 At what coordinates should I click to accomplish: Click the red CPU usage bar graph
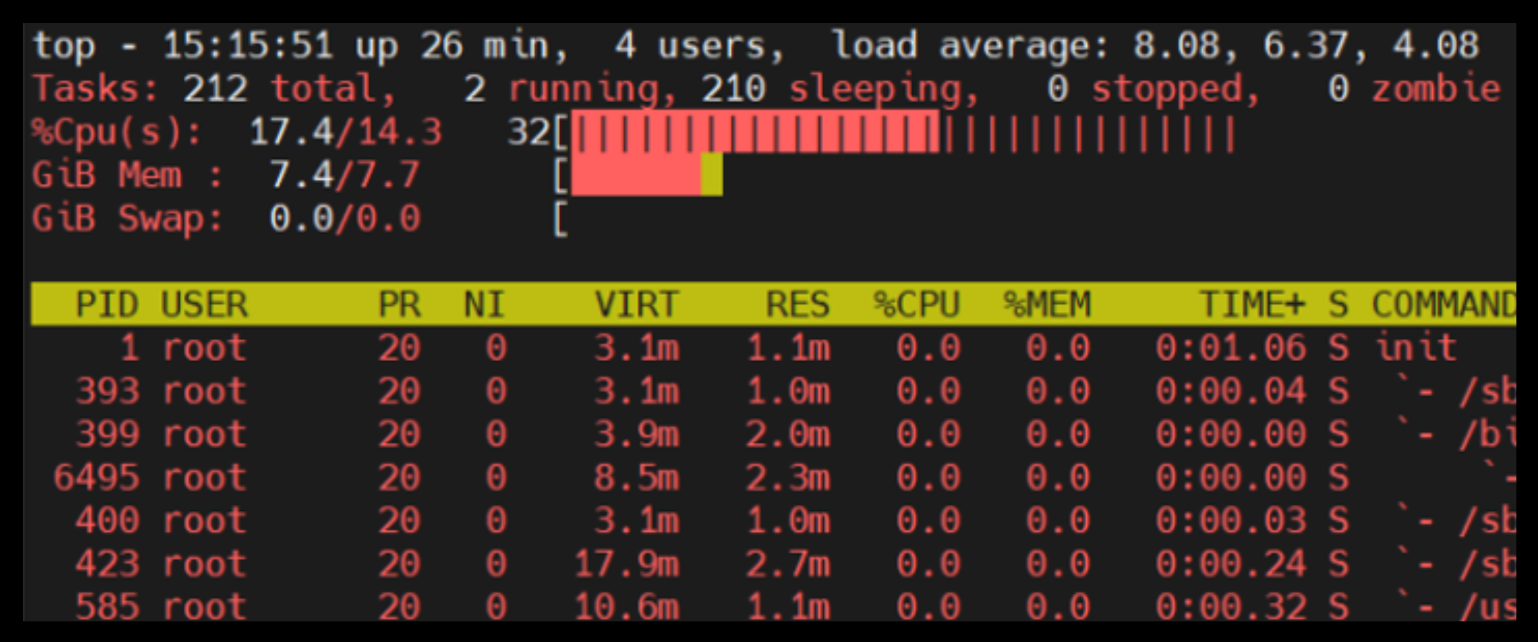(x=755, y=132)
